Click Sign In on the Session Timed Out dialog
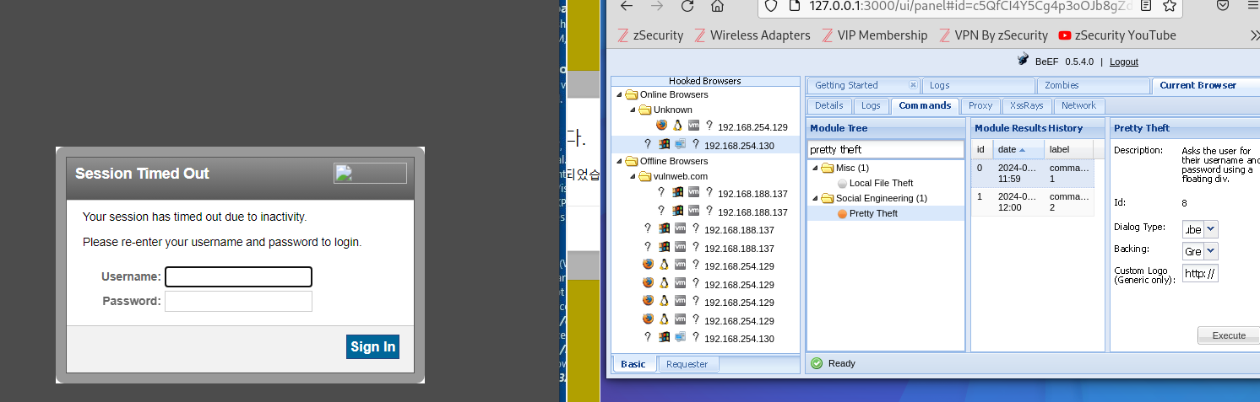 pos(372,346)
